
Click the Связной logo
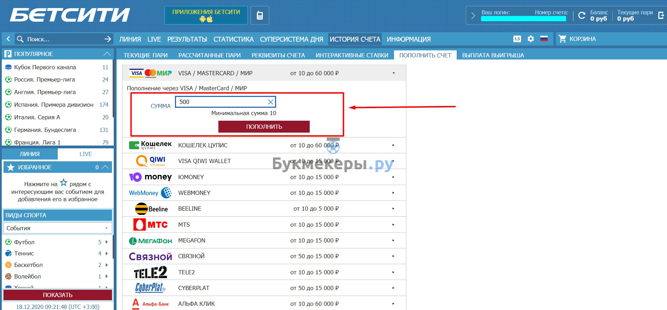(150, 256)
